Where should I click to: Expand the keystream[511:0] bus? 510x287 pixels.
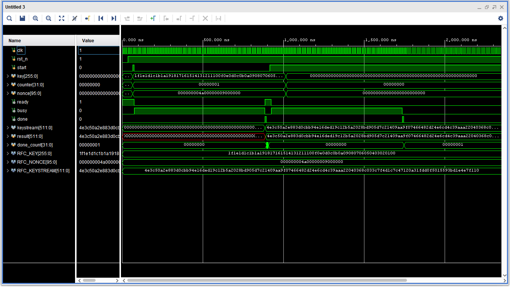coord(7,128)
